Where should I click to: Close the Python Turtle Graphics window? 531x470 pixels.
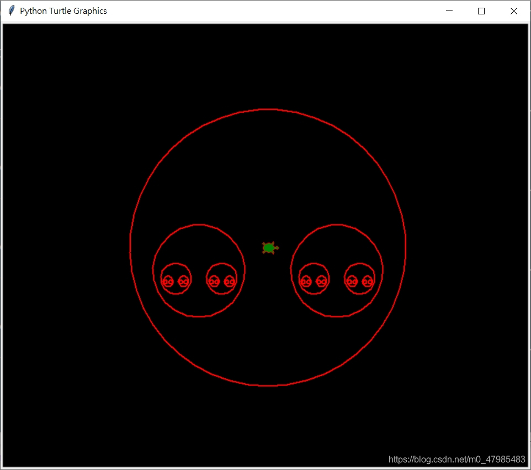pos(513,11)
